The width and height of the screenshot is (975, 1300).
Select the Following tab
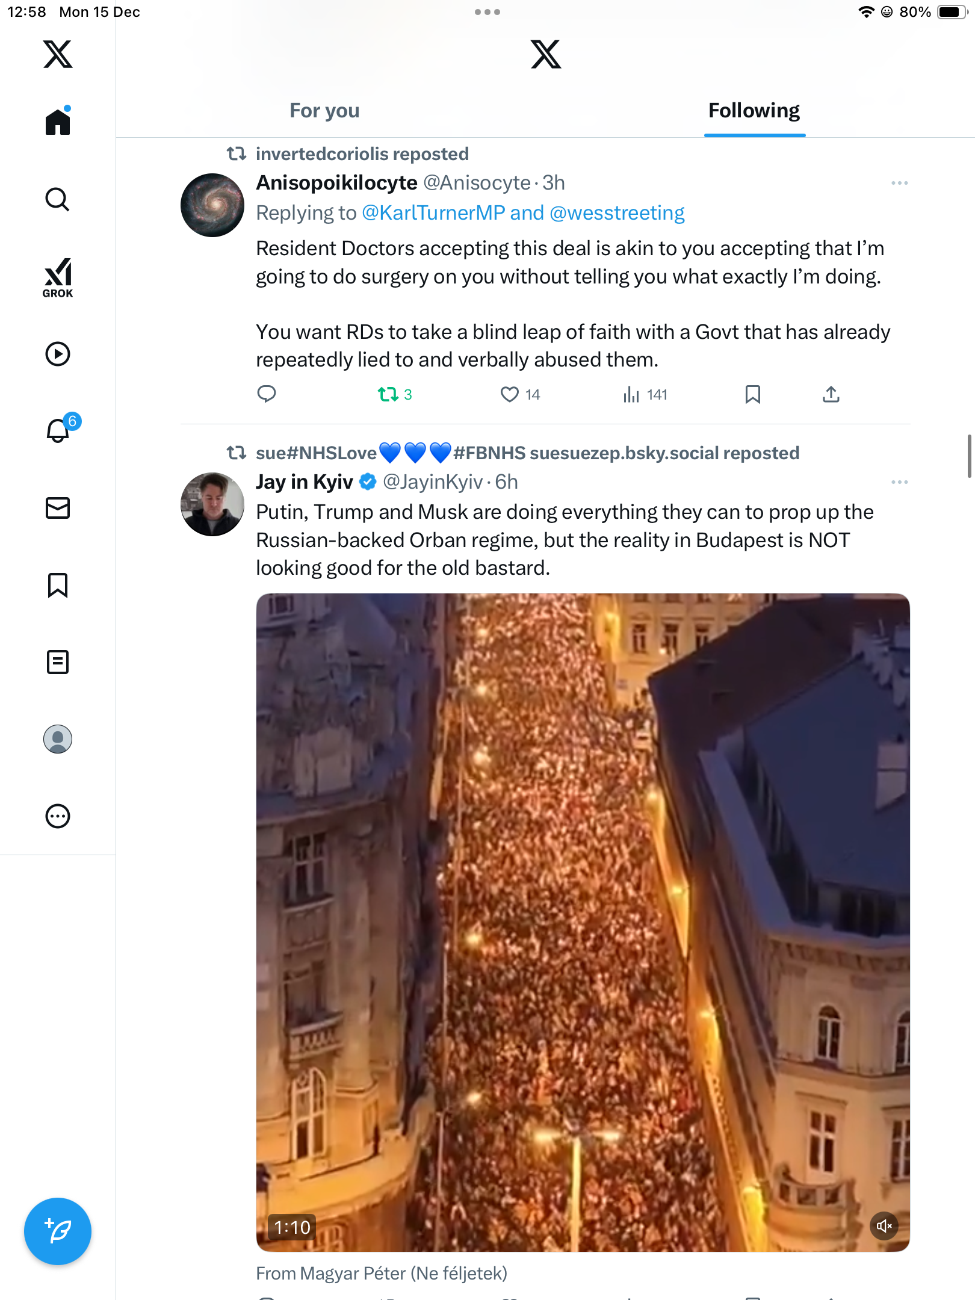(754, 111)
